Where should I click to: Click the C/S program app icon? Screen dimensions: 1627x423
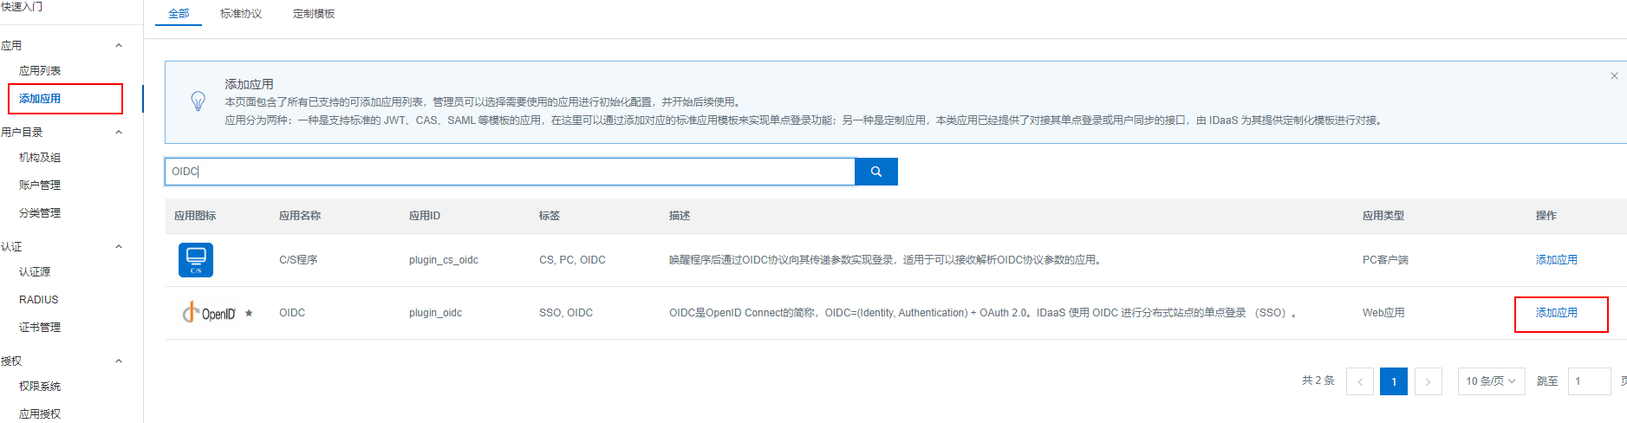[x=196, y=260]
